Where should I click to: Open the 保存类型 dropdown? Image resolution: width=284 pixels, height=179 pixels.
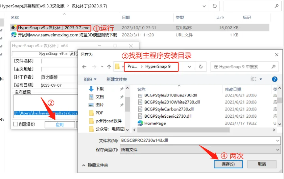click(x=200, y=150)
